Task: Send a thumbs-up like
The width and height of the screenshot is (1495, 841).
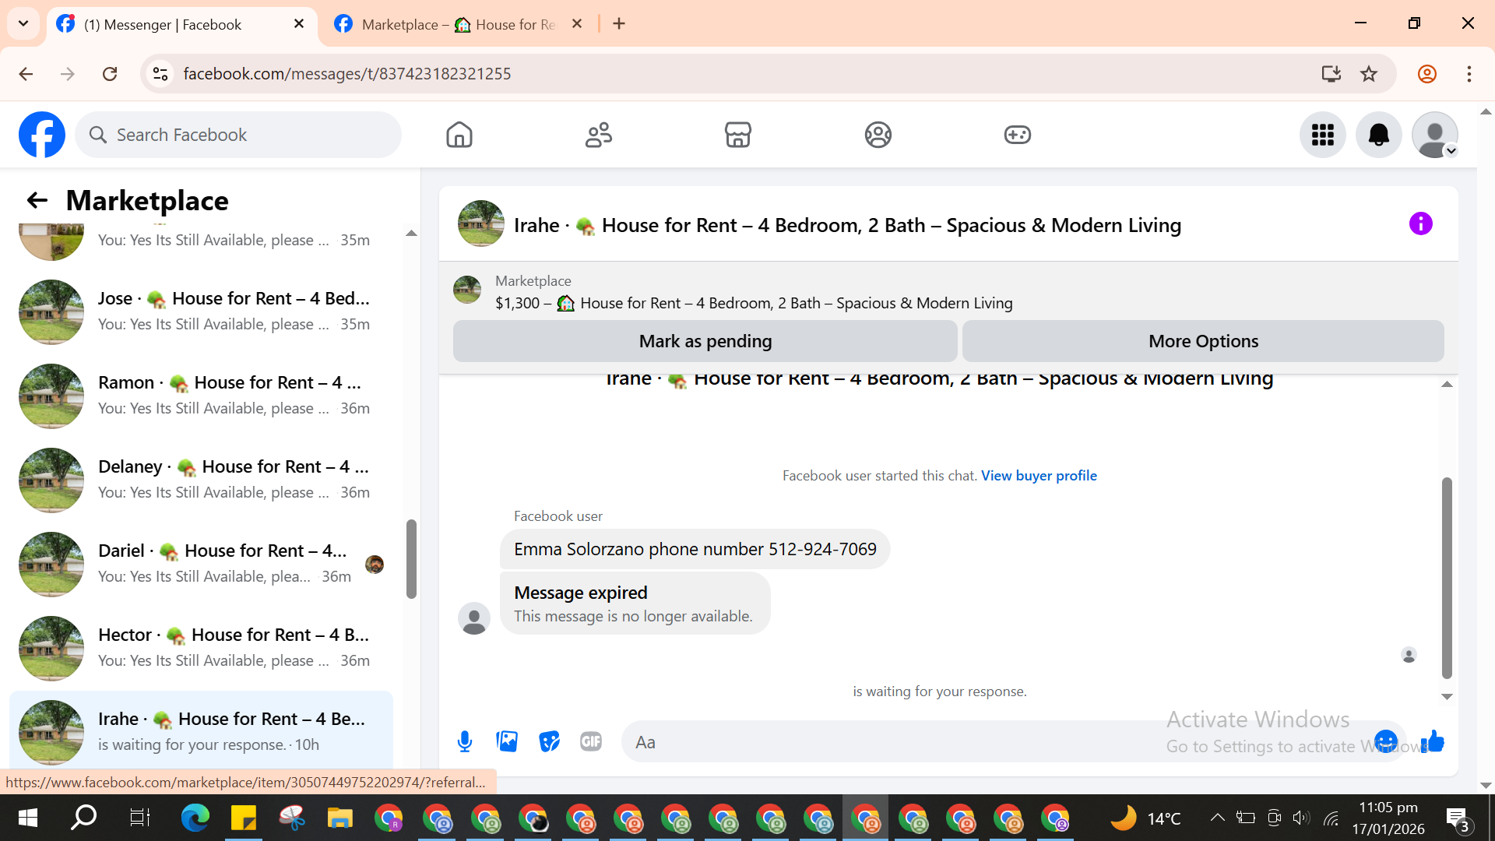Action: coord(1433,741)
